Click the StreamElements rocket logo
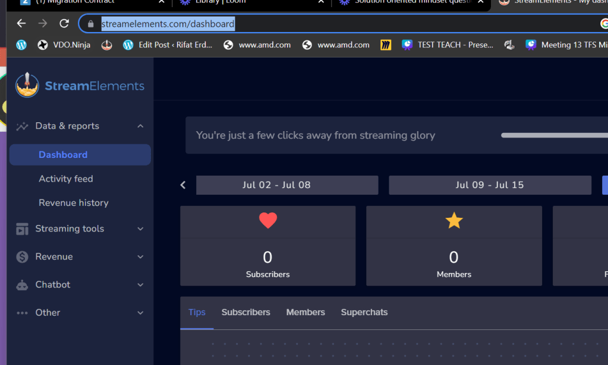 tap(27, 85)
